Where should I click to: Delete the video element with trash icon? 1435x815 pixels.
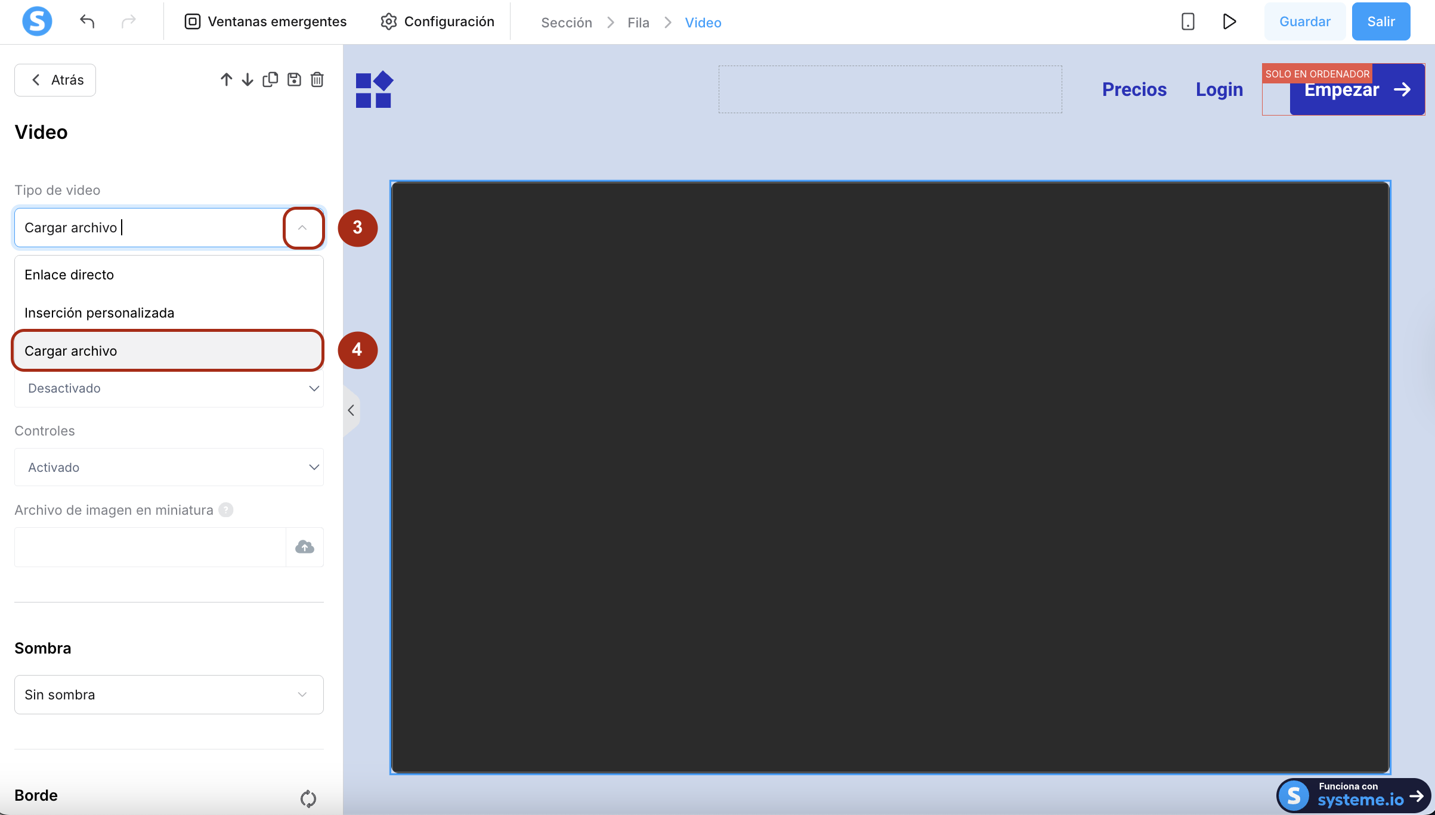pos(317,79)
